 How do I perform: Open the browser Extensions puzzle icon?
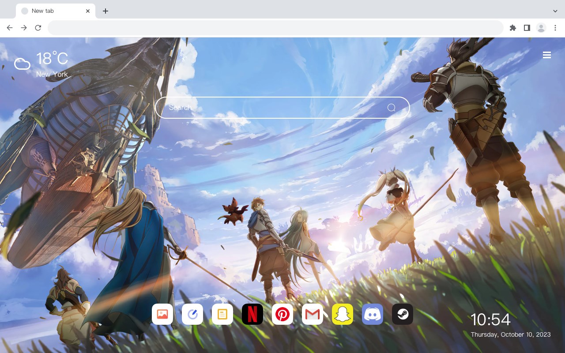pyautogui.click(x=512, y=28)
